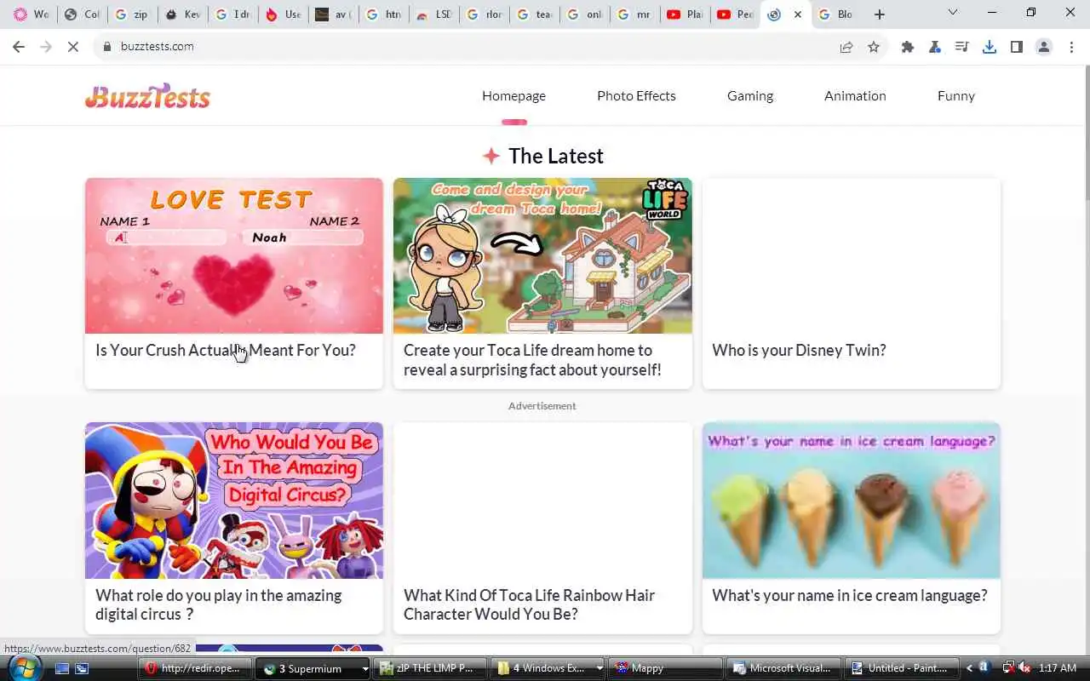Switch to the 'LSD' browser tab
This screenshot has width=1090, height=681.
pyautogui.click(x=433, y=14)
